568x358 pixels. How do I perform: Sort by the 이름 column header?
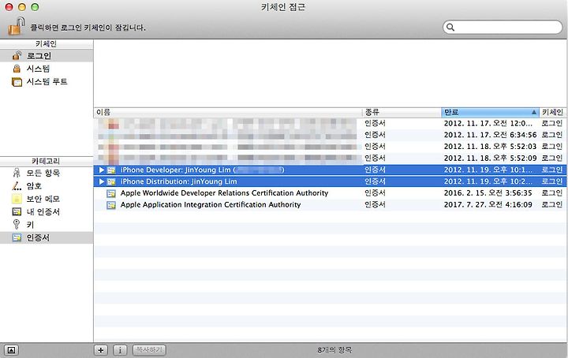coord(227,112)
